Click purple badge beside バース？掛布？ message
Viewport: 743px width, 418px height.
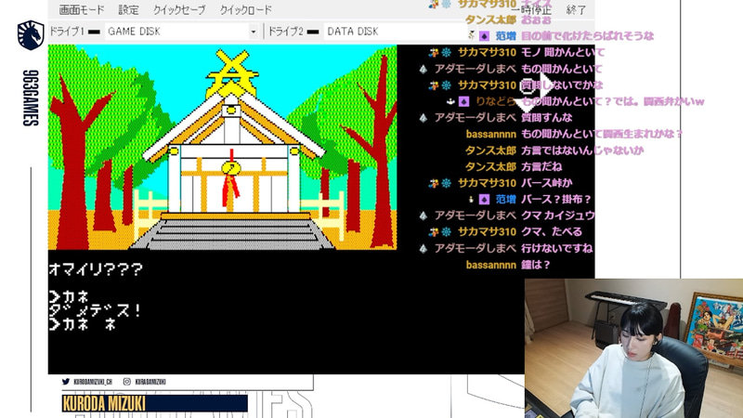[x=484, y=200]
